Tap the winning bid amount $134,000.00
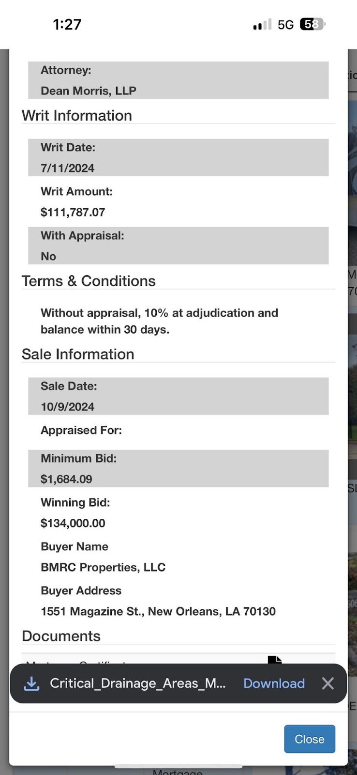The height and width of the screenshot is (775, 357). [x=73, y=523]
